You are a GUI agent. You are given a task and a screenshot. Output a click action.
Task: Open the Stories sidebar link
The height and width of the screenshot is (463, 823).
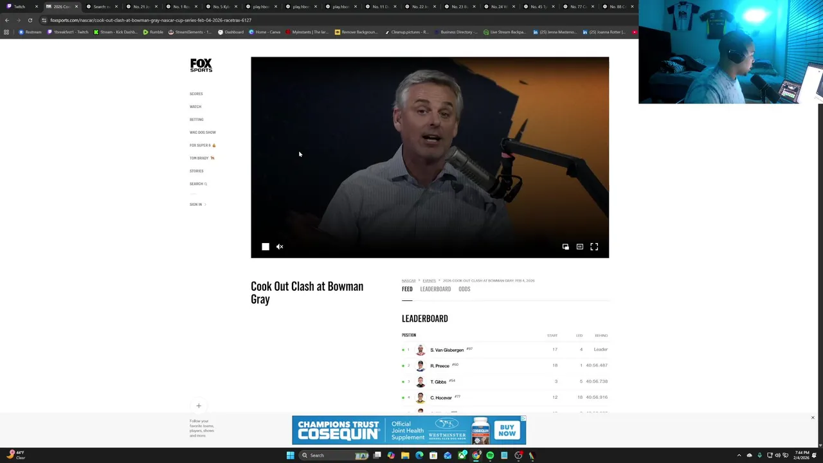point(196,171)
